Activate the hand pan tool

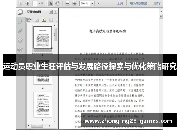[58, 4]
